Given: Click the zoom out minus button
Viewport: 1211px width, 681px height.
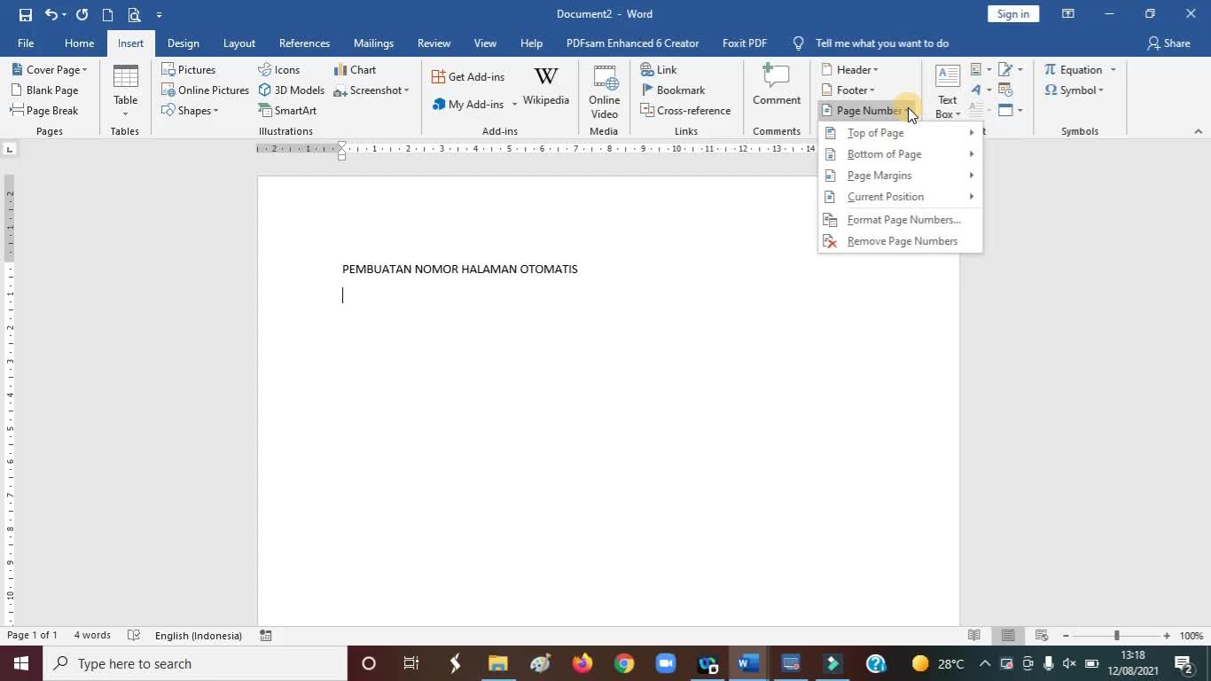Looking at the screenshot, I should point(1066,636).
